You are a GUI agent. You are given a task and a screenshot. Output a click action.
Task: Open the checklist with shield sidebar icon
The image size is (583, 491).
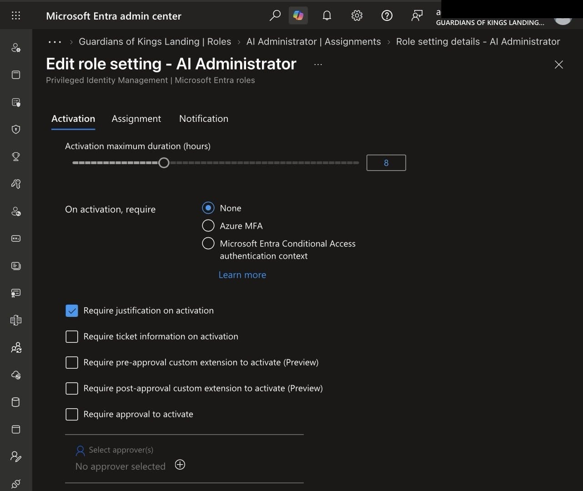(16, 102)
